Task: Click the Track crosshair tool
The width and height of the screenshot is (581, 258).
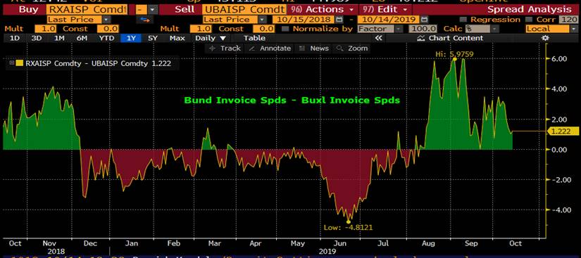Action: click(225, 48)
